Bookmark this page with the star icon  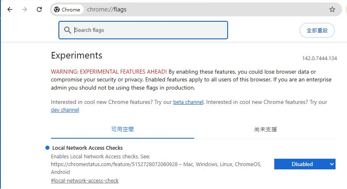click(332, 9)
